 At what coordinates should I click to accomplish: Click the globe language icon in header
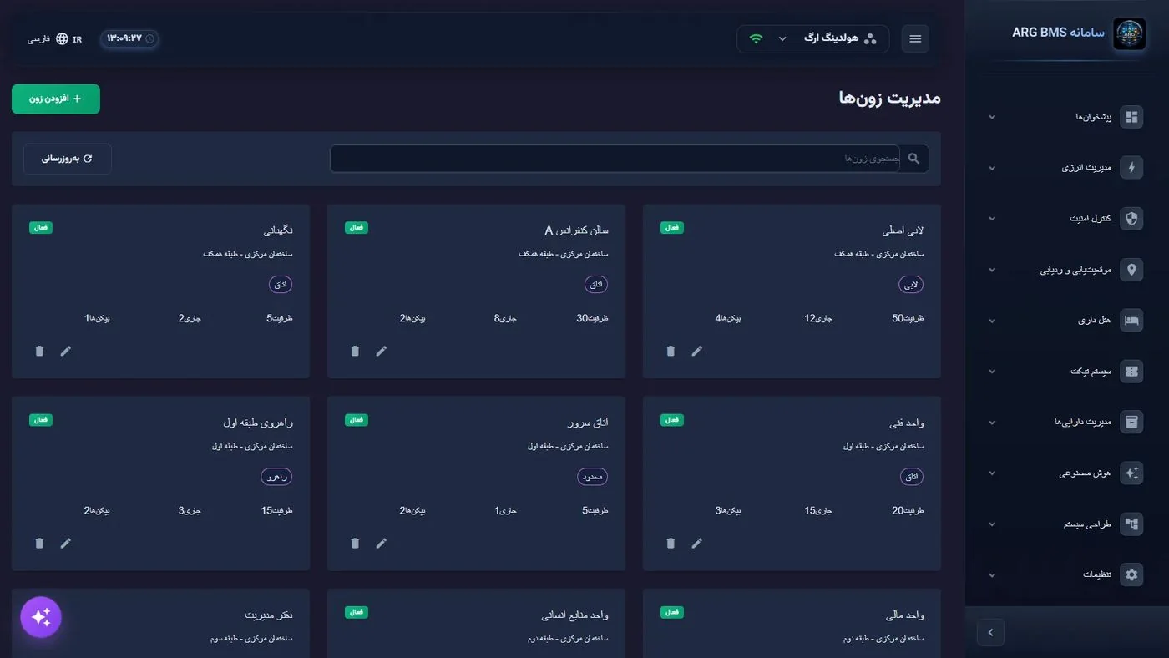point(62,38)
